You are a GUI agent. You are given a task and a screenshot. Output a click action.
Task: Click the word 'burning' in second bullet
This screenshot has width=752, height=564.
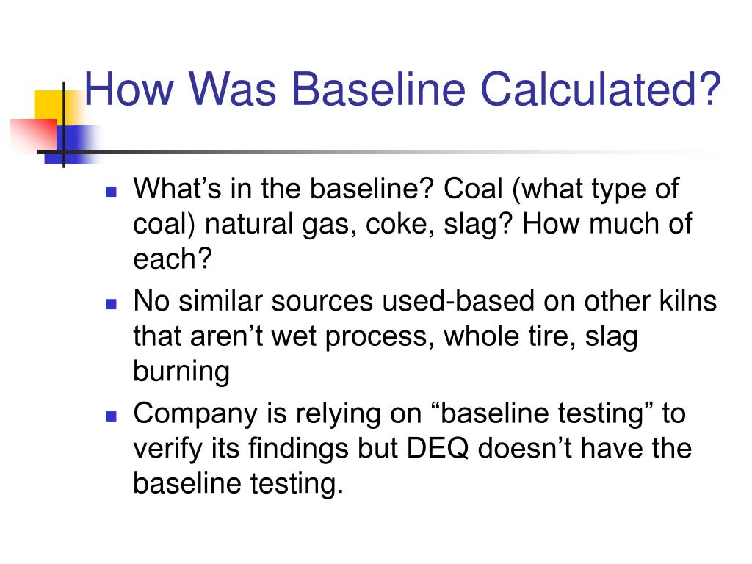pyautogui.click(x=181, y=372)
